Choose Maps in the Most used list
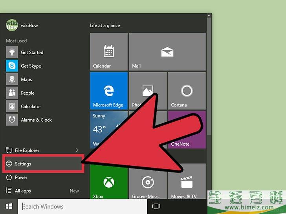286x214 pixels. point(26,79)
